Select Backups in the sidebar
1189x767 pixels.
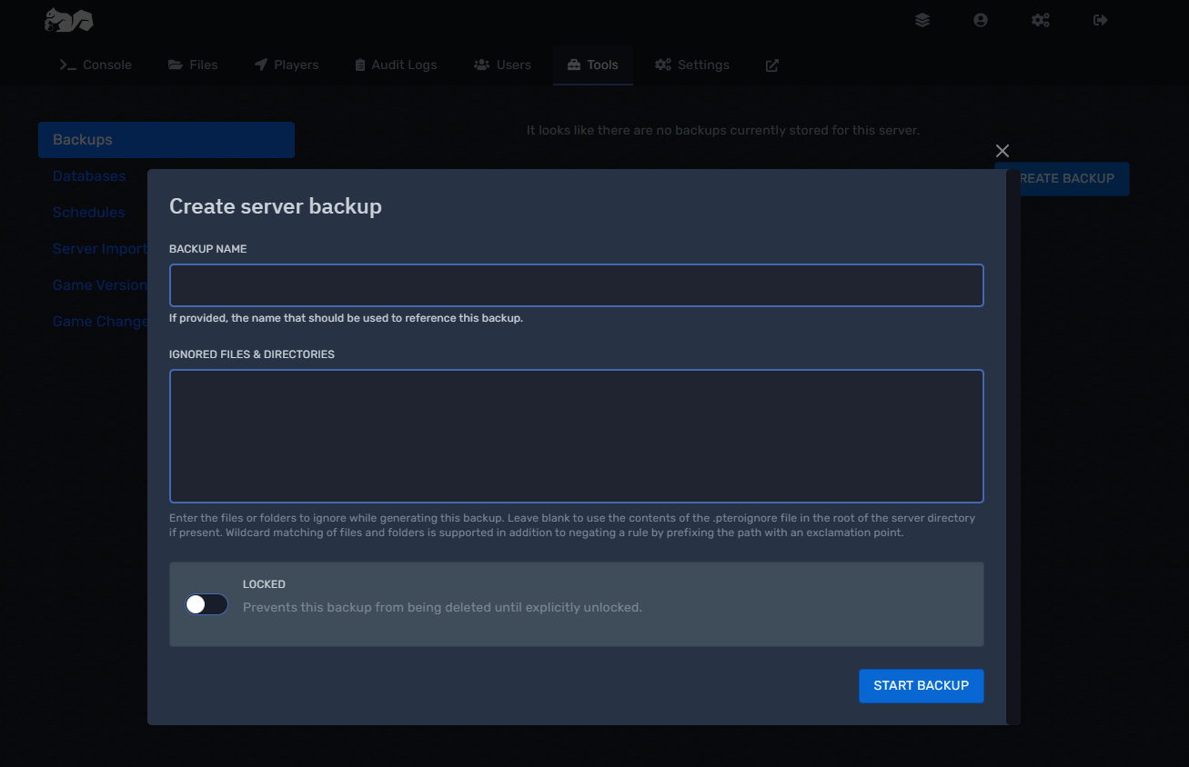(x=166, y=140)
